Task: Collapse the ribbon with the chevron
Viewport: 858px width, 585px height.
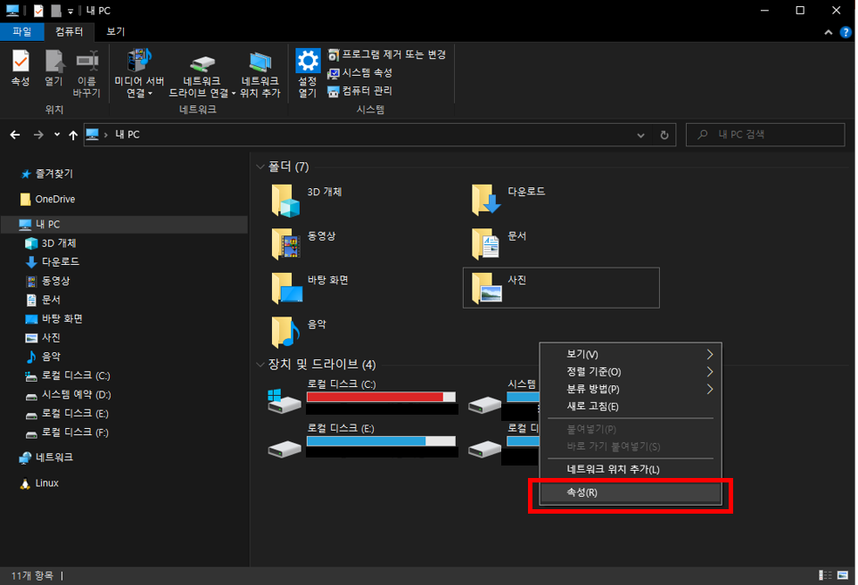Action: point(829,32)
